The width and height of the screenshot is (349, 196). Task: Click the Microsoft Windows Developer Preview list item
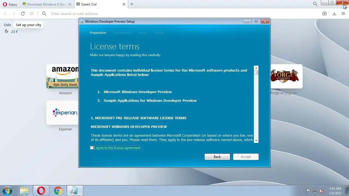tap(138, 92)
